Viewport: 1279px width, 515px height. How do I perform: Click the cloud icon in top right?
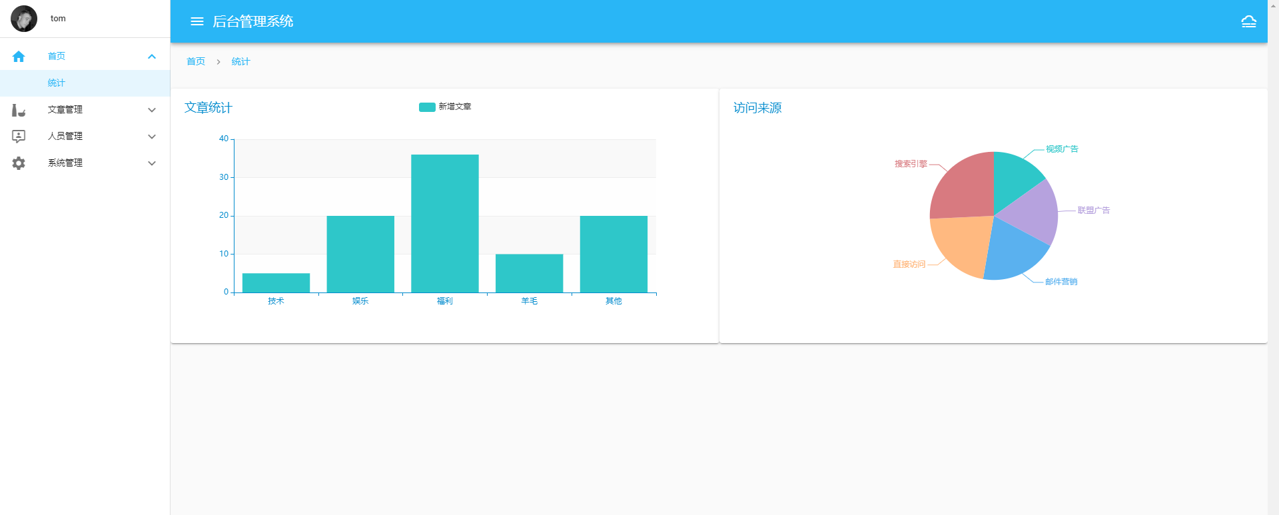click(x=1248, y=21)
